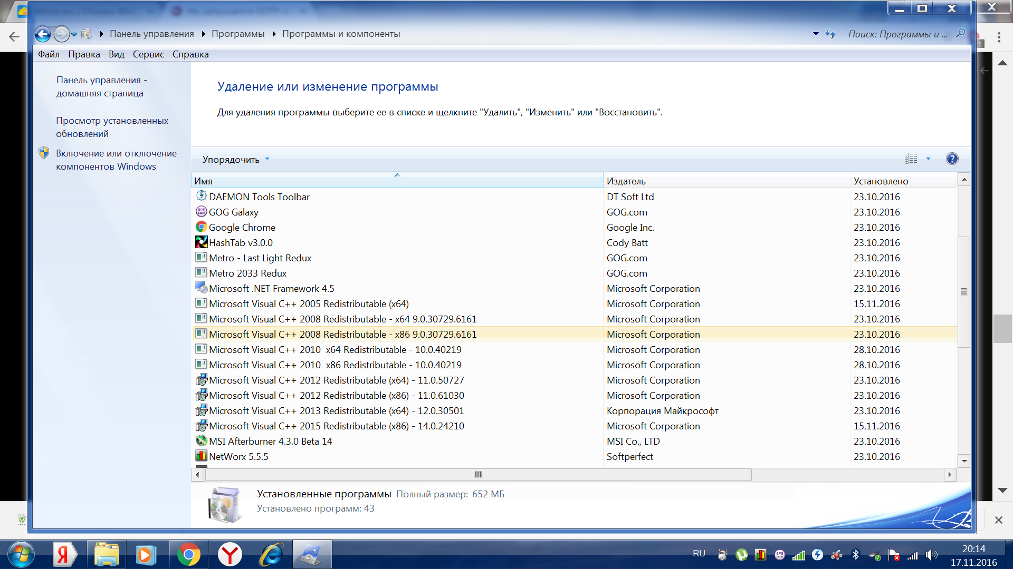1013x569 pixels.
Task: Select Metro 2033 Redux row
Action: (574, 273)
